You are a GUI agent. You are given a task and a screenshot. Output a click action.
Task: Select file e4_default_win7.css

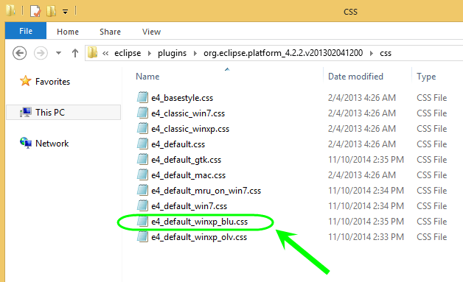(x=189, y=206)
